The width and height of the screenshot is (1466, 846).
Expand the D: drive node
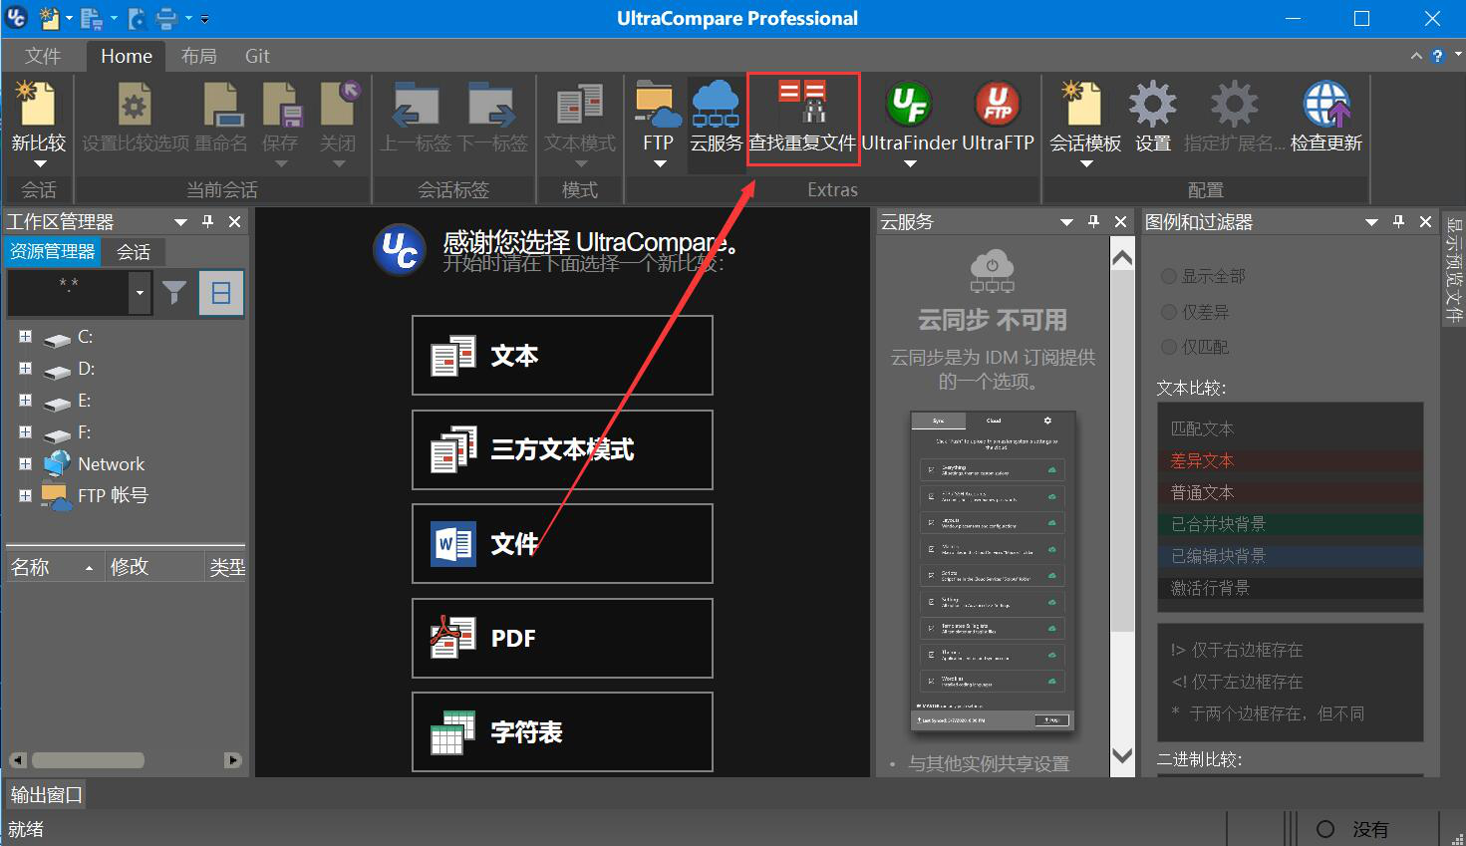tap(25, 369)
